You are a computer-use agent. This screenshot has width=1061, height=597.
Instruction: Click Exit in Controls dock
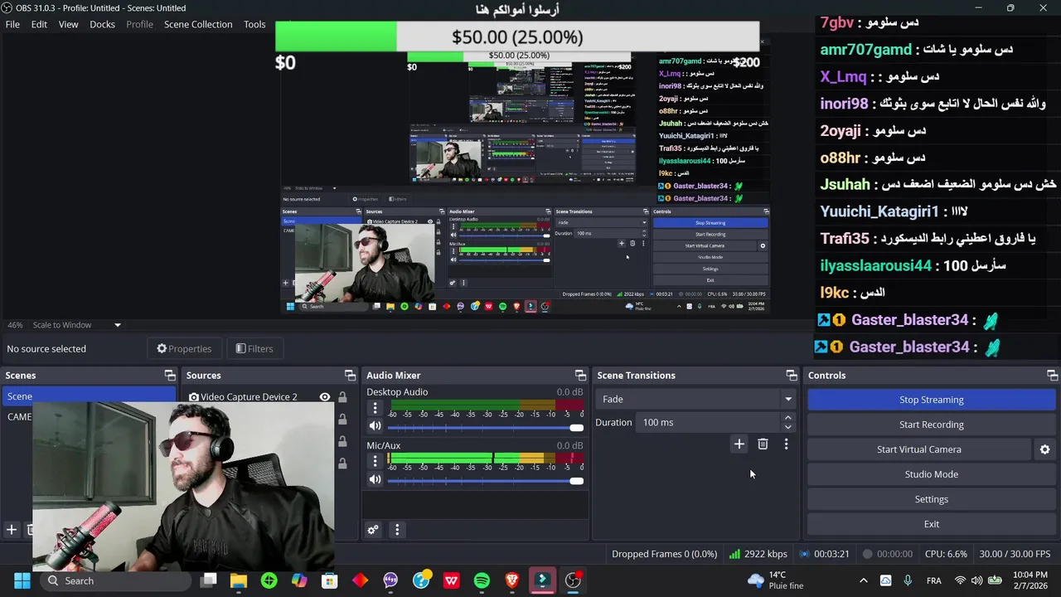tap(931, 524)
